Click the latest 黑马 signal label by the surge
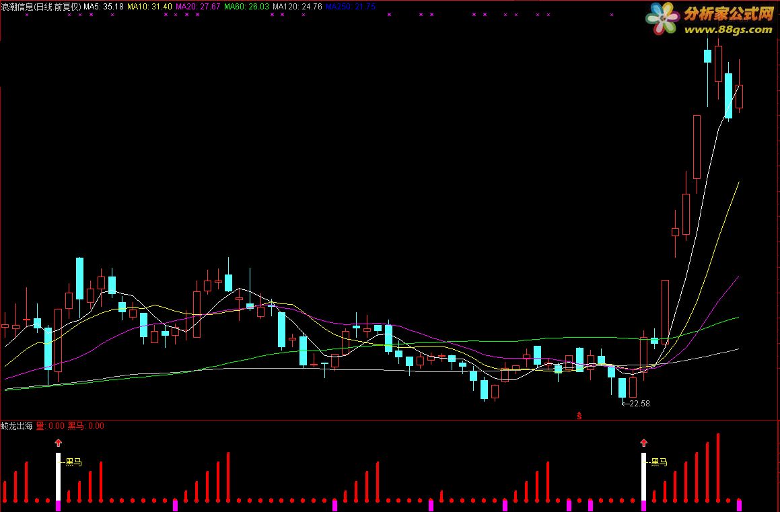This screenshot has height=512, width=780. click(659, 462)
